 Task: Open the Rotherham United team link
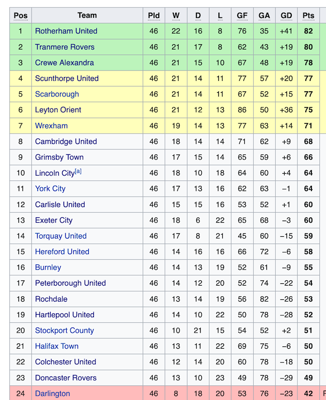click(66, 31)
